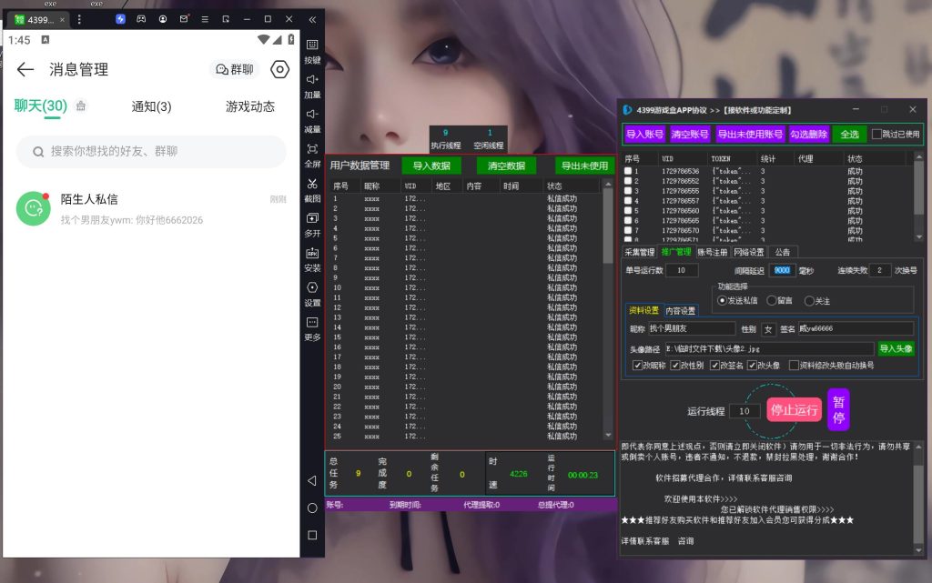Click the green 全选 button

(849, 135)
